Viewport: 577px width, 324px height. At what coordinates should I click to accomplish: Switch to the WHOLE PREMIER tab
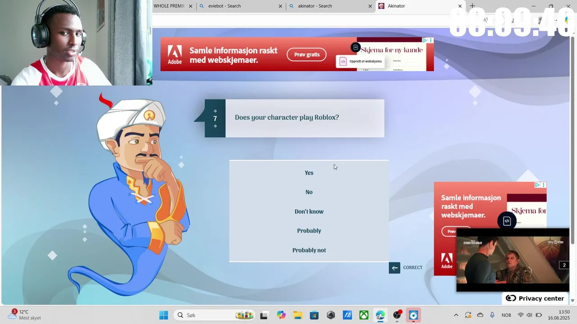click(x=169, y=6)
